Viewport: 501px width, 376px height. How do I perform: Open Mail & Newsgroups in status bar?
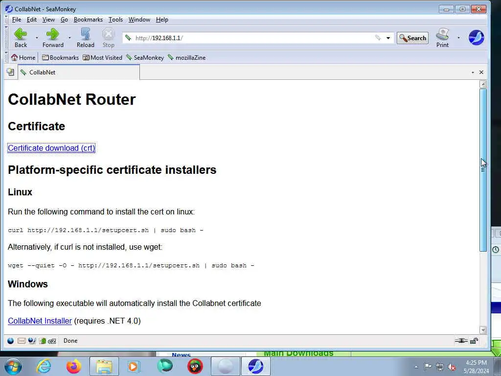(22, 341)
